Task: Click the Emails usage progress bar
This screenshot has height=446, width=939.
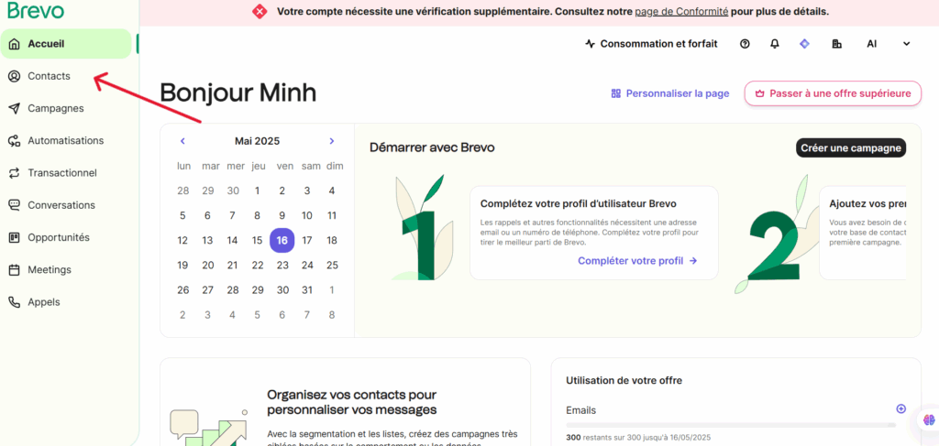Action: pos(731,425)
